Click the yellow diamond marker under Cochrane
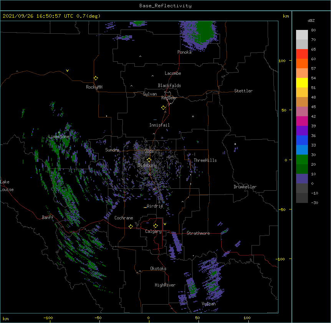This screenshot has height=323, width=331. pos(131,226)
